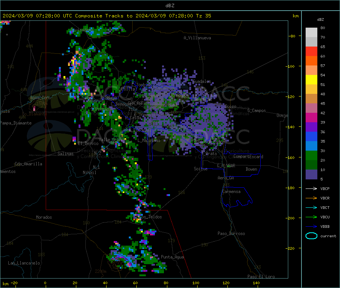340x288 pixels.
Task: Click the Nihuil place label
Action: [89, 173]
